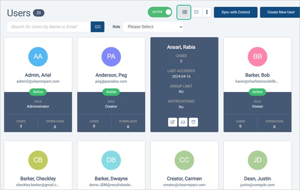Click Ariel Admin's AA avatar
This screenshot has height=190, width=300.
[38, 57]
